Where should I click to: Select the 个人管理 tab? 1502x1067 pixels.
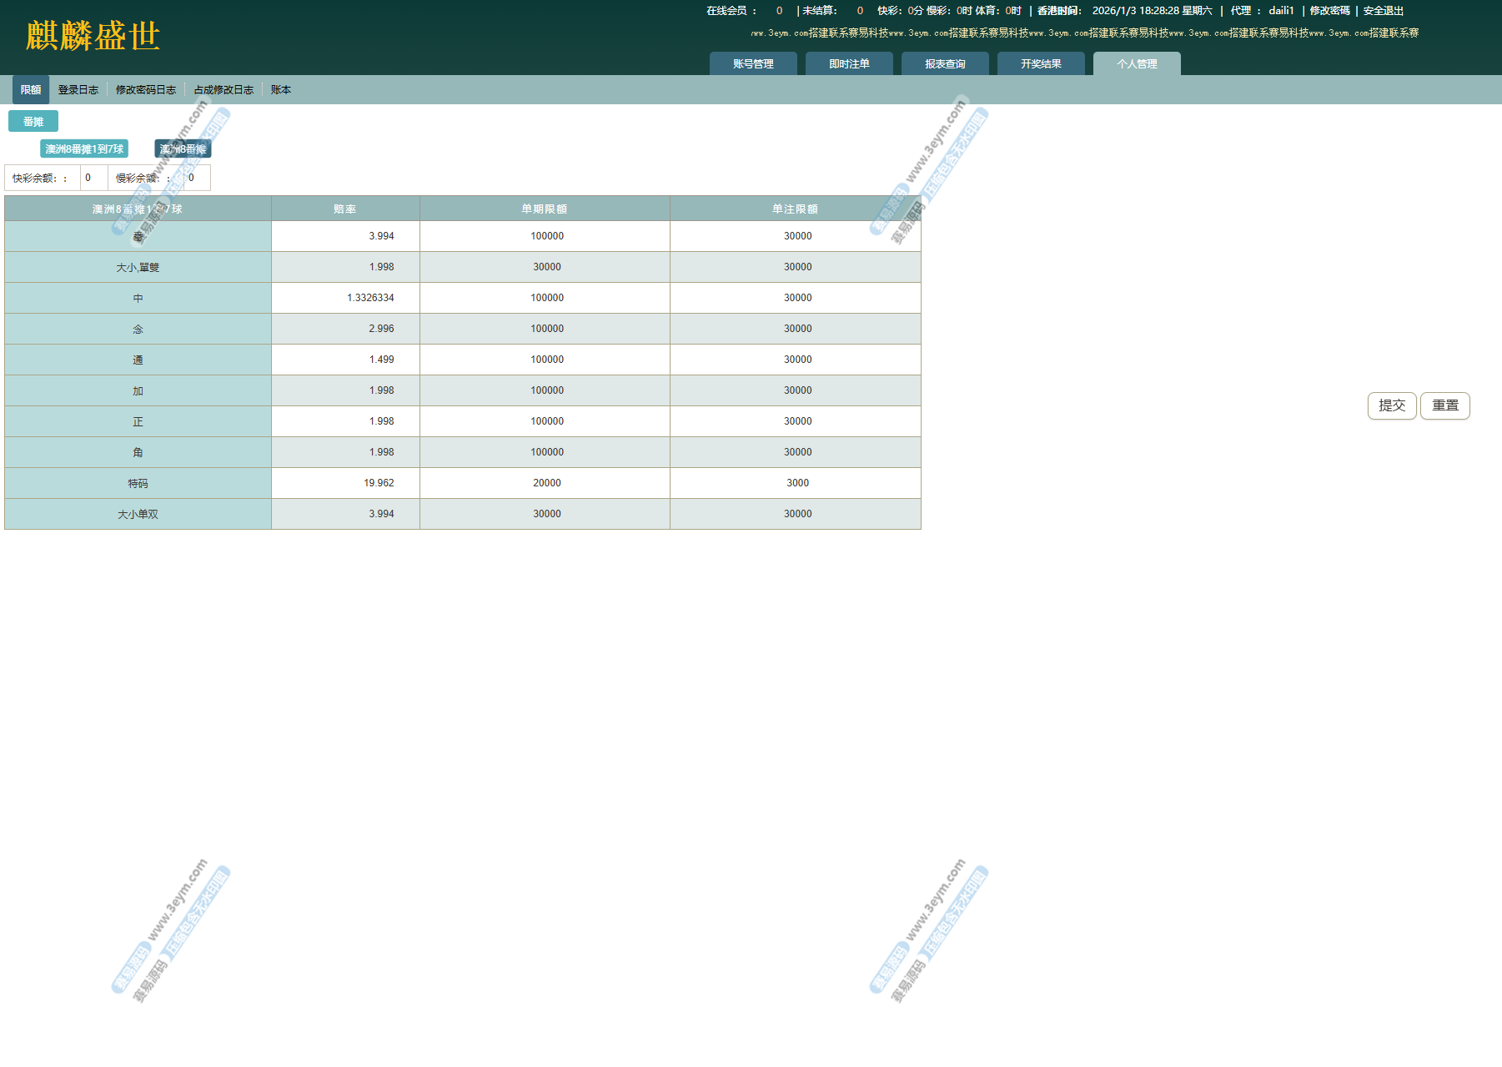(1137, 64)
